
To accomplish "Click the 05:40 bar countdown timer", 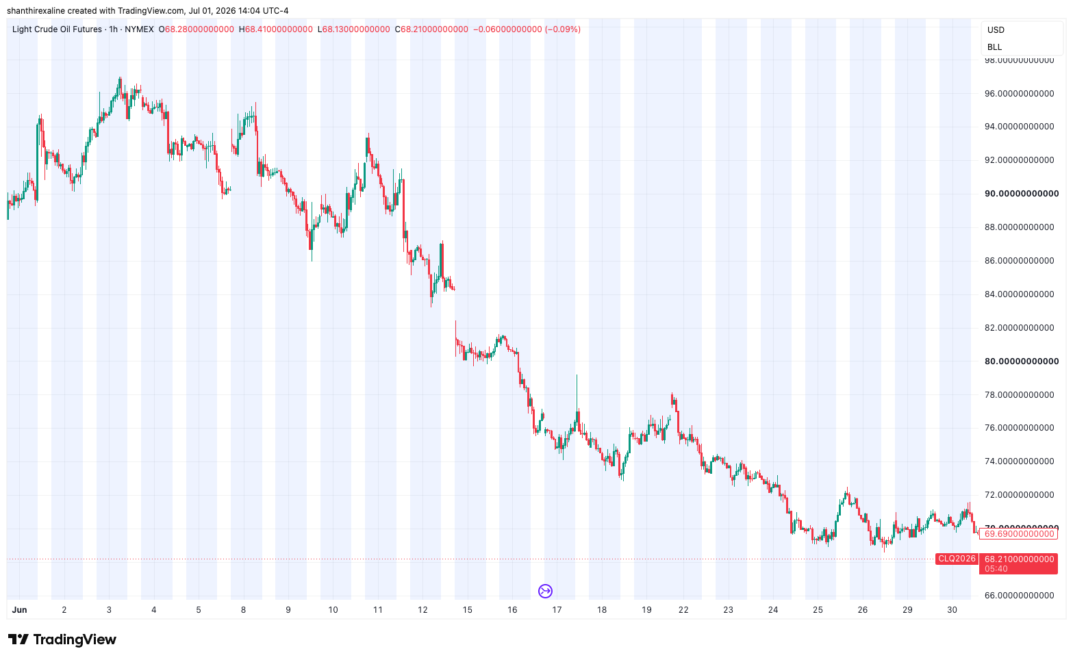I will point(996,569).
